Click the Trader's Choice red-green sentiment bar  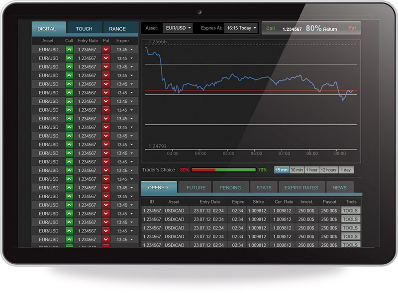point(223,170)
